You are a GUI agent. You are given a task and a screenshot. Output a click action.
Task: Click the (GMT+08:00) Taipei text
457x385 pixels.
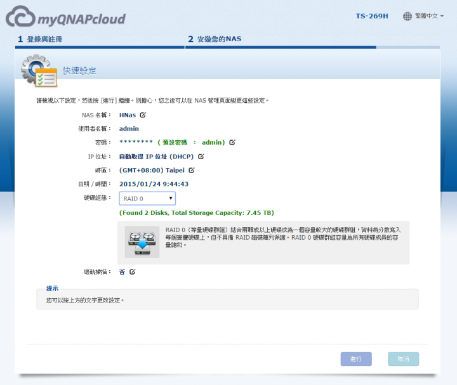(x=152, y=171)
